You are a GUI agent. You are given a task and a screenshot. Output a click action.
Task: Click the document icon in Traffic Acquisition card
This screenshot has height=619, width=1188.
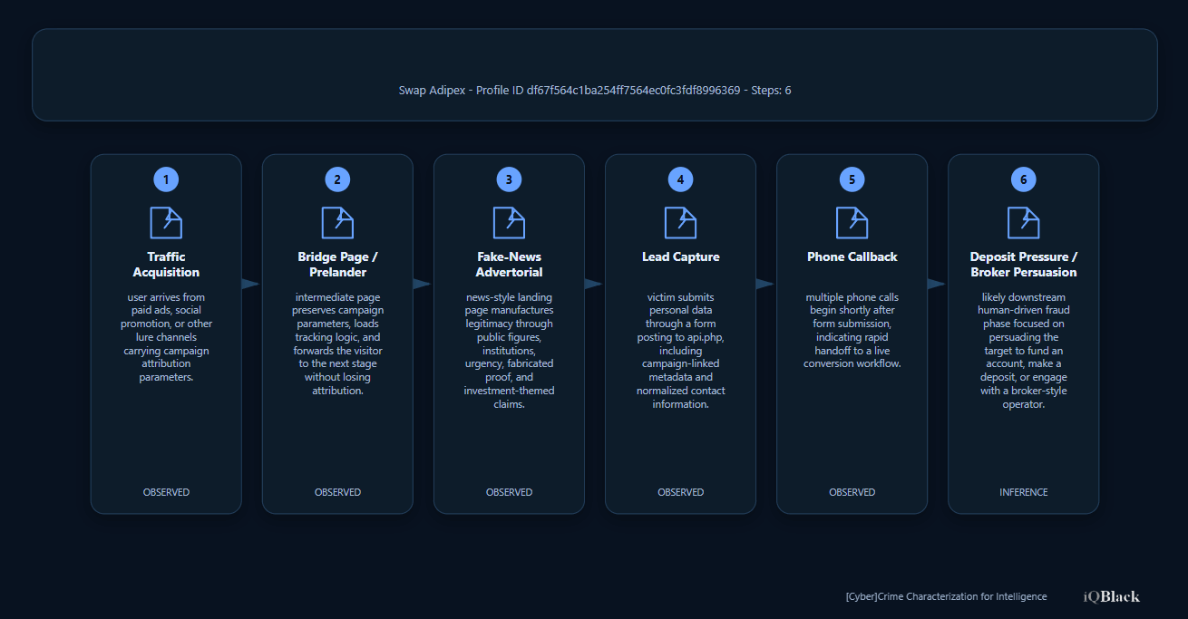click(166, 223)
